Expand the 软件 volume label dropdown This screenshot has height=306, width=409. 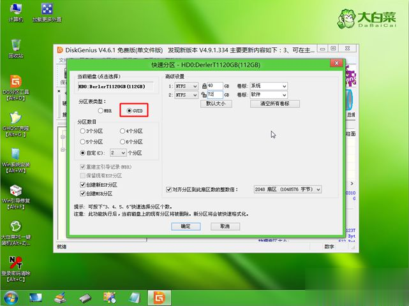pos(283,94)
